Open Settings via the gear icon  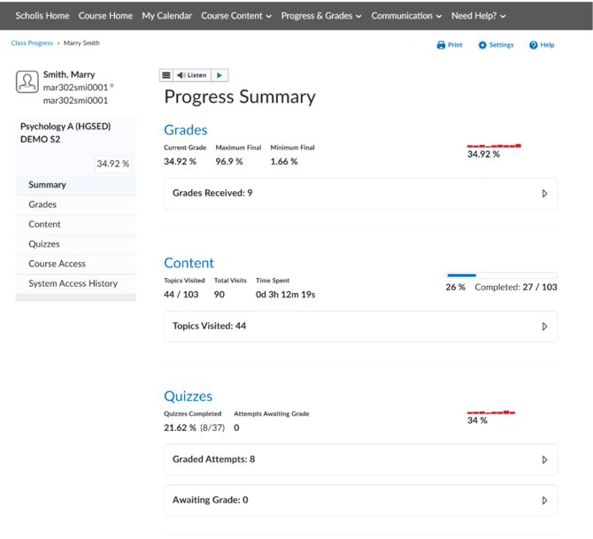pyautogui.click(x=482, y=45)
